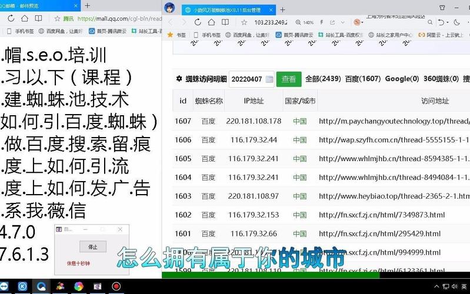
Task: Open 百度网盘 in right bookmarks bar
Action: [x=248, y=35]
